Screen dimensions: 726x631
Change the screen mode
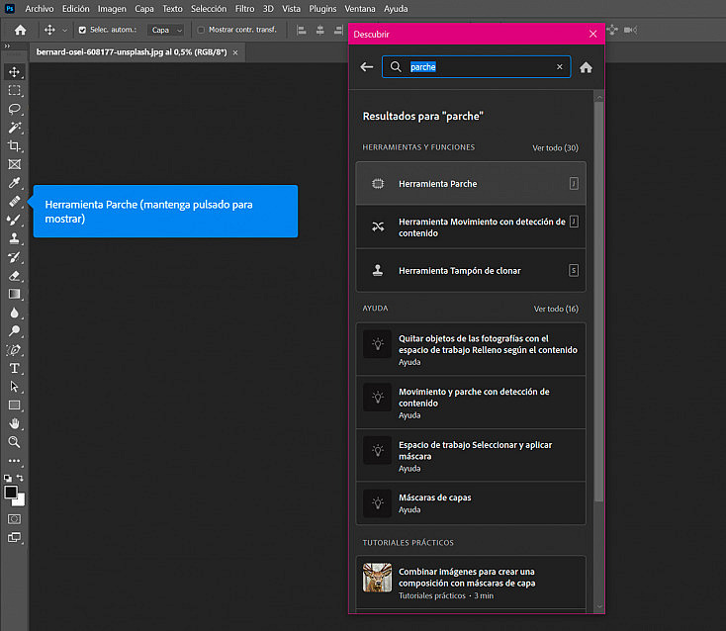15,538
